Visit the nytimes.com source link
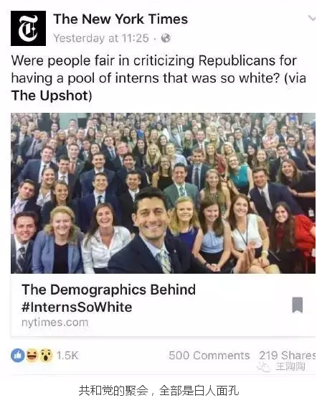The image size is (317, 398). 55,323
